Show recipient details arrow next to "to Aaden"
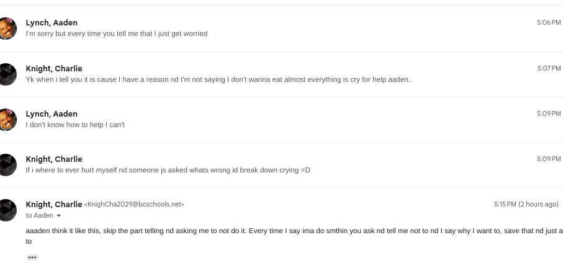Viewport: 563px width, 276px height. coord(59,216)
